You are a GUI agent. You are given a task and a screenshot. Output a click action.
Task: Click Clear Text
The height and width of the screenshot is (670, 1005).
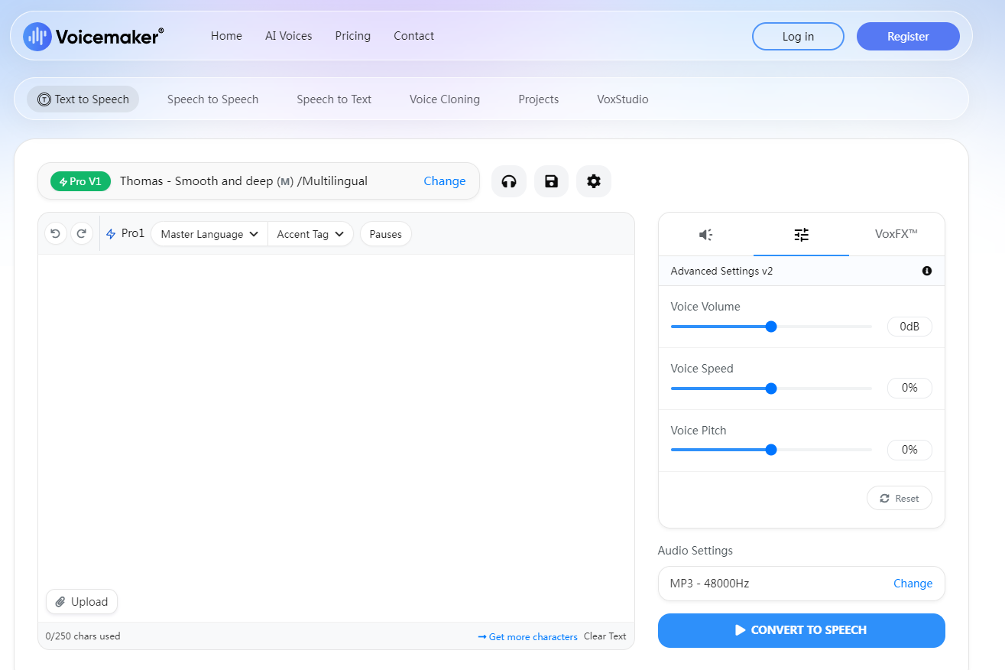coord(605,636)
